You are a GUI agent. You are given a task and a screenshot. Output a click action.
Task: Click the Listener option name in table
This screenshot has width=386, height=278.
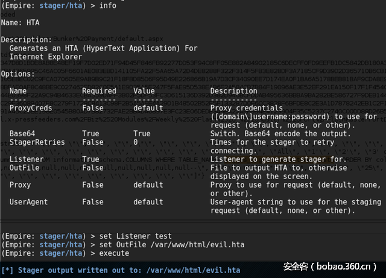coord(26,159)
